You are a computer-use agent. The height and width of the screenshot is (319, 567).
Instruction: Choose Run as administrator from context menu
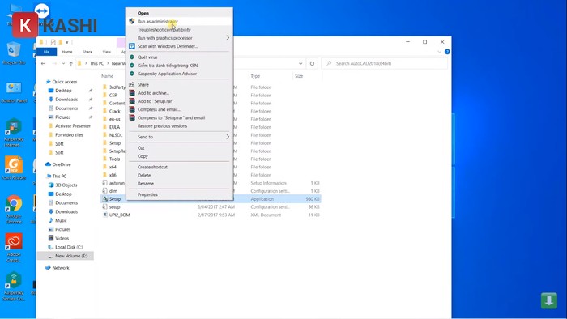179,21
